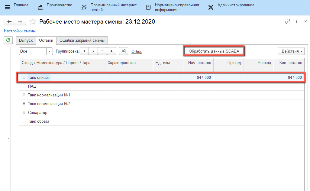310x191 pixels.
Task: Click 'Обработать данные SCADA' button
Action: coord(214,51)
